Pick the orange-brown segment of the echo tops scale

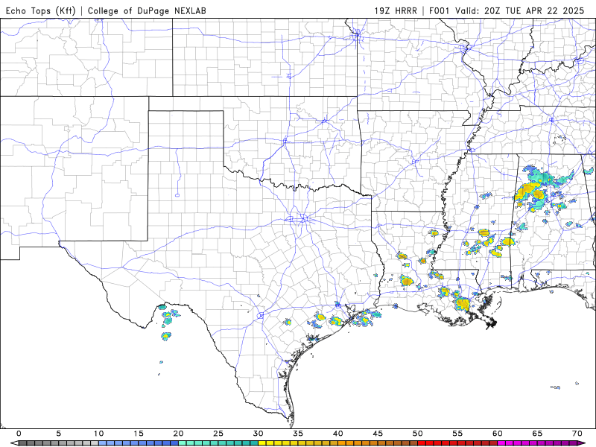pos(378,443)
